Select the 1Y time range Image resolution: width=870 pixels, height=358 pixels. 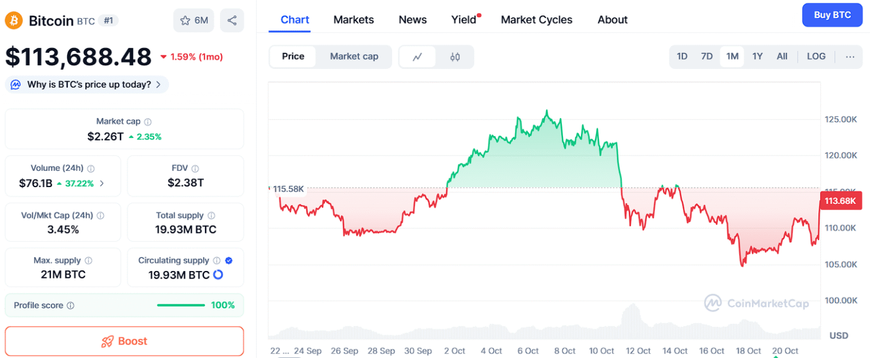pos(757,57)
